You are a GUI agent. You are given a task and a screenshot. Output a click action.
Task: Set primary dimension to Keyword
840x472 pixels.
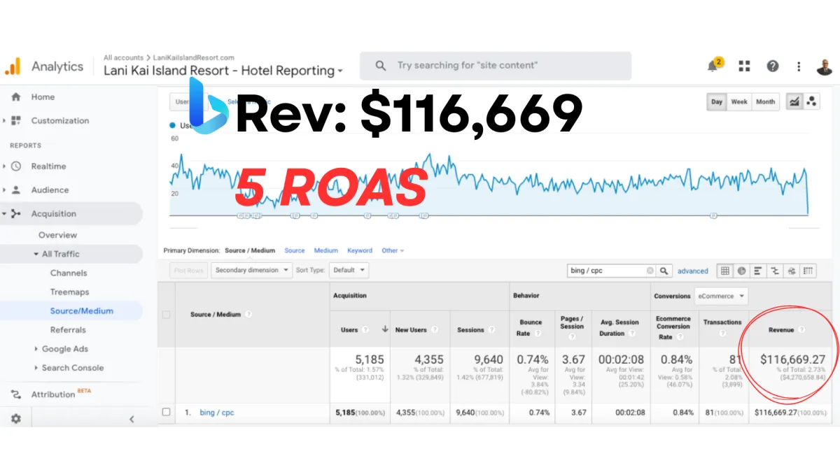point(360,250)
